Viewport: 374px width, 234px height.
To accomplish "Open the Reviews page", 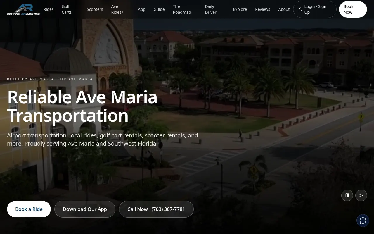I will (263, 9).
